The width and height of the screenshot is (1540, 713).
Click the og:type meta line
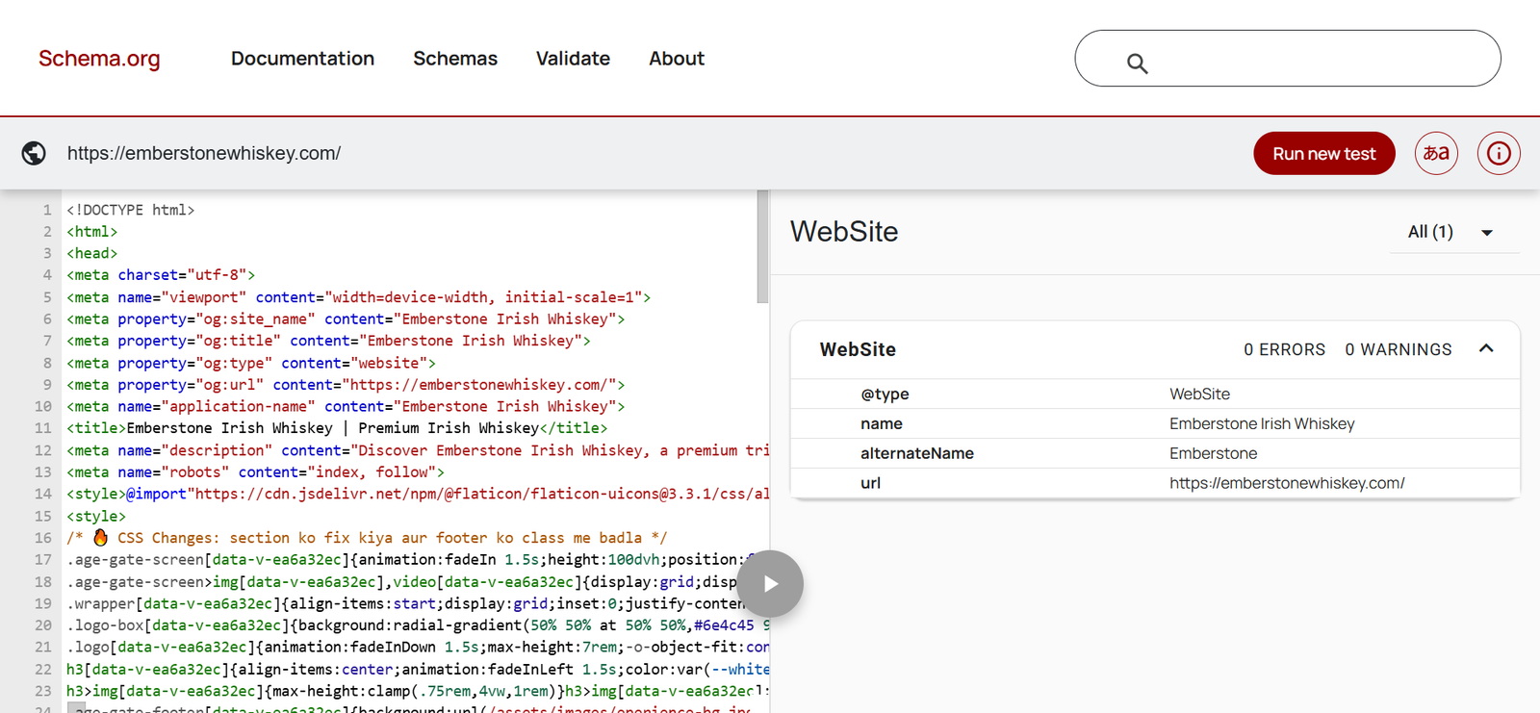(251, 363)
